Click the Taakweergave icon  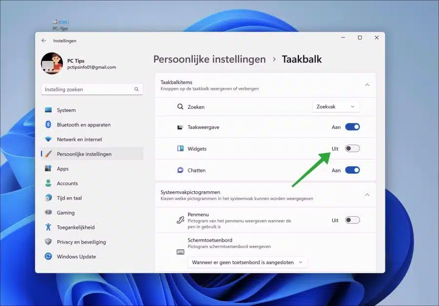click(180, 127)
